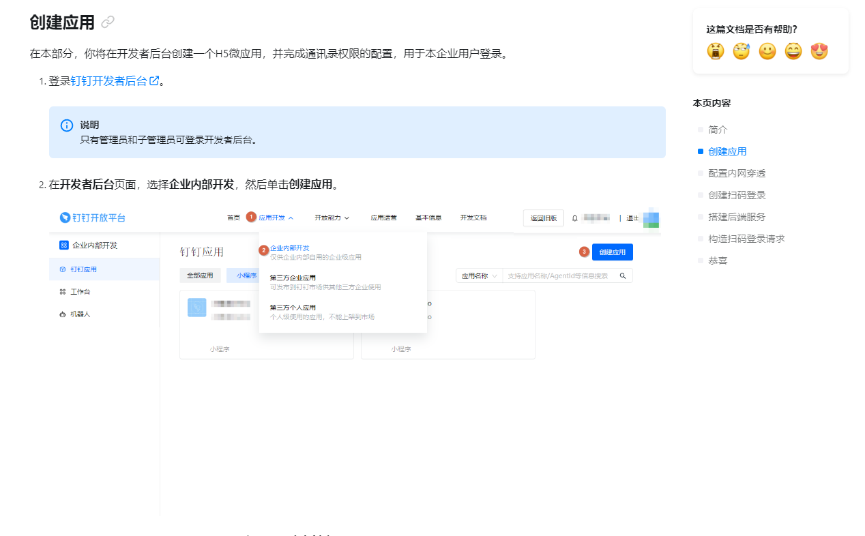Rate the doc with the sleepy face emoji
865x536 pixels.
[741, 51]
